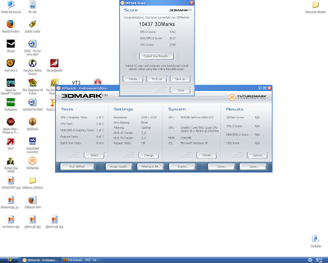Click Submit Your Results button
This screenshot has width=328, height=263.
[x=157, y=56]
